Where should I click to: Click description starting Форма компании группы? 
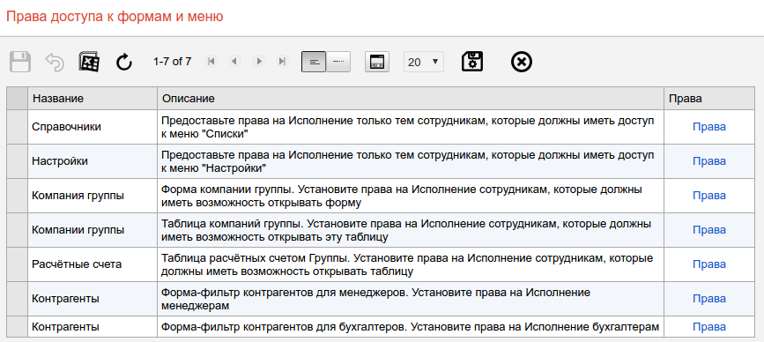coord(411,196)
